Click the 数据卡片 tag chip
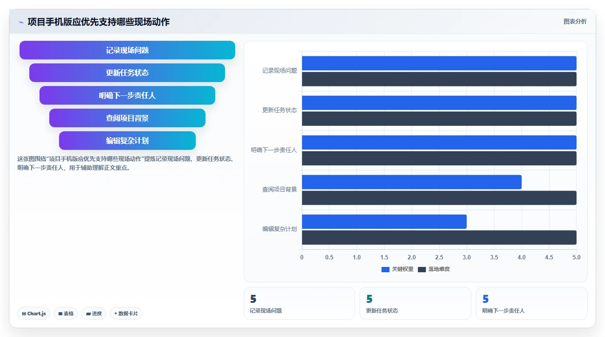The width and height of the screenshot is (605, 337). [126, 313]
